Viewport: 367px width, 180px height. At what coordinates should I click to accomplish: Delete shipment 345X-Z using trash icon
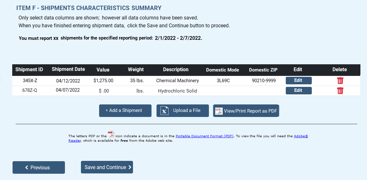click(x=340, y=81)
